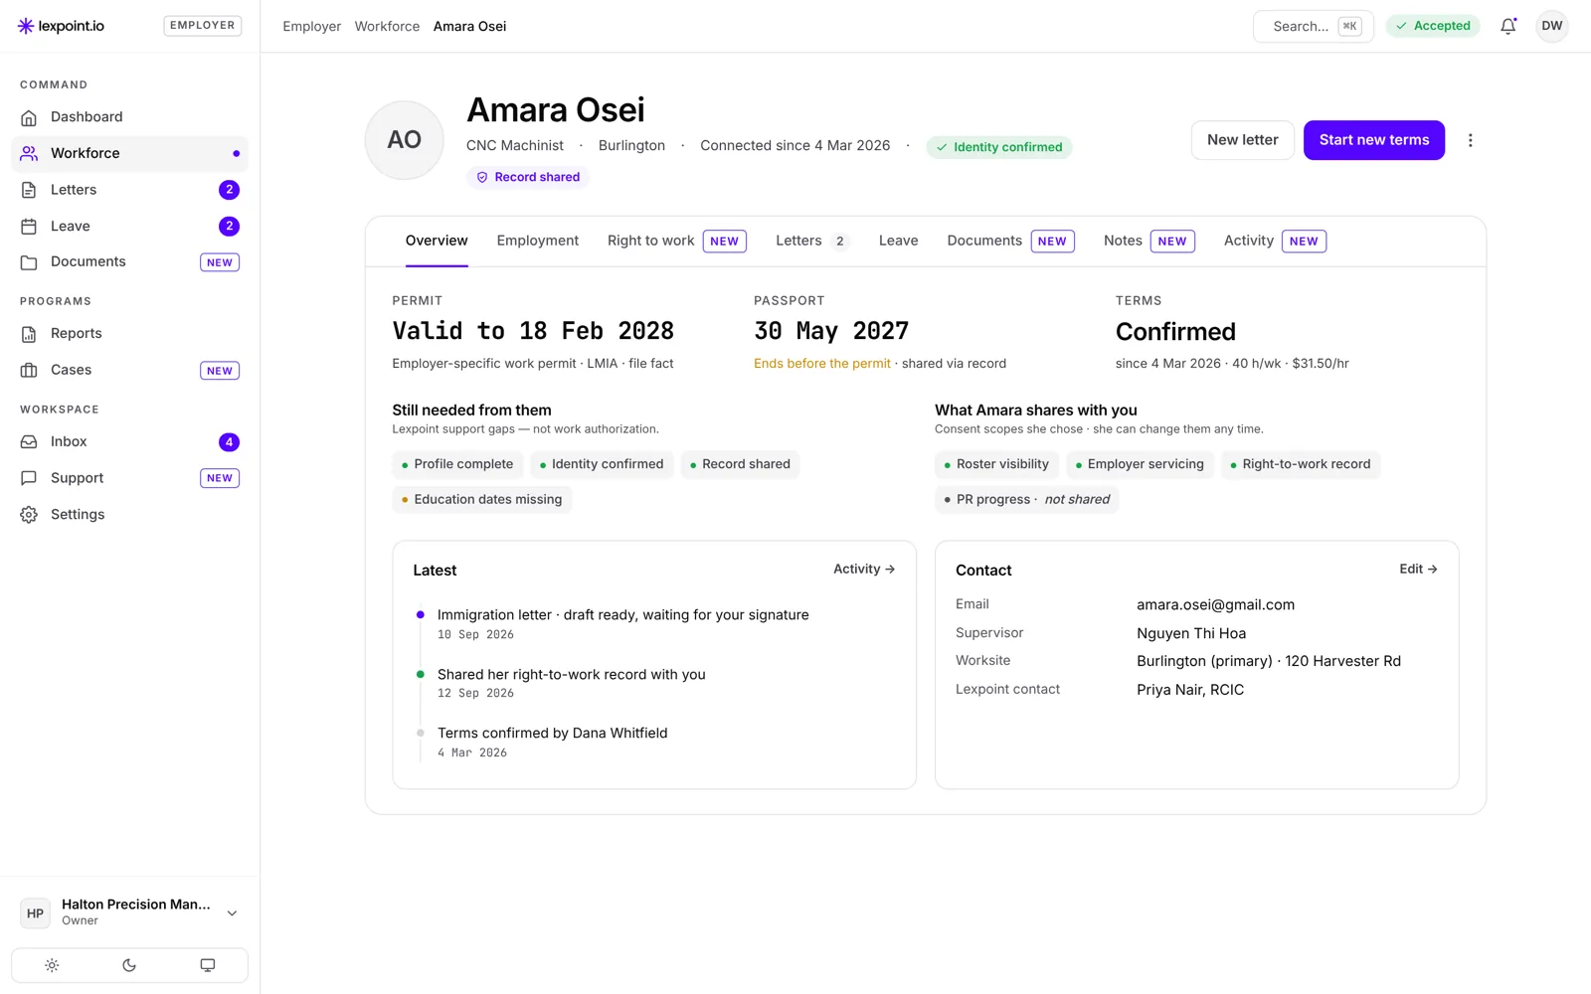This screenshot has width=1591, height=994.
Task: Open Dashboard in sidebar
Action: tap(129, 117)
